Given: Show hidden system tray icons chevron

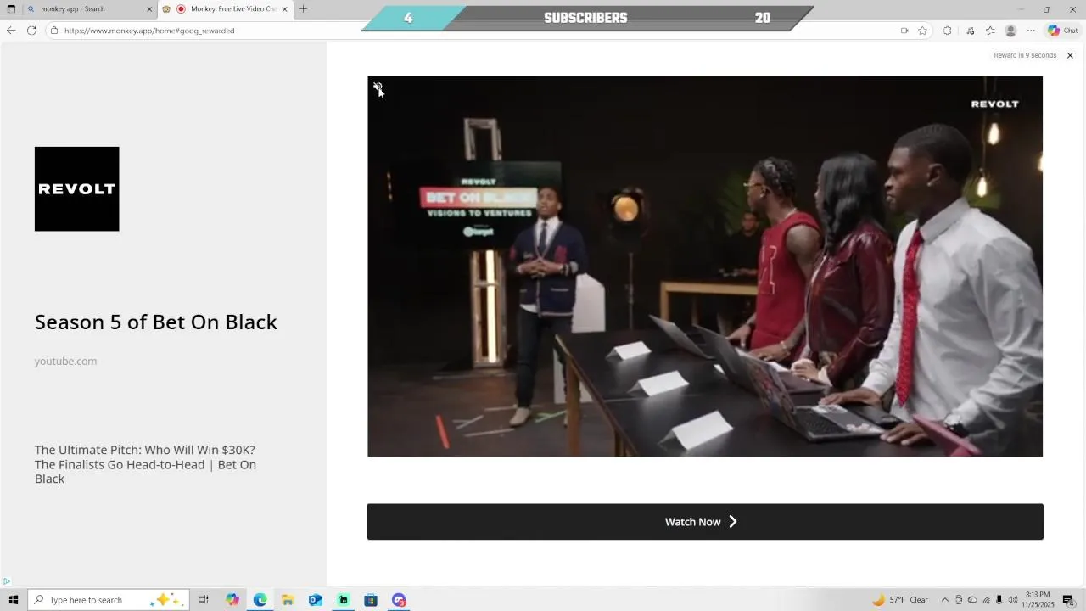Looking at the screenshot, I should pyautogui.click(x=945, y=600).
